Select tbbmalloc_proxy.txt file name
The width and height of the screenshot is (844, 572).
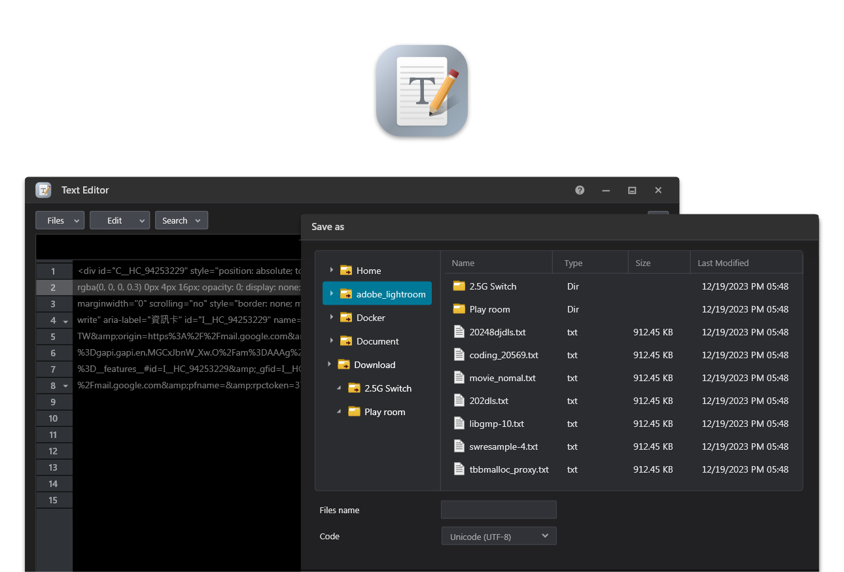(509, 469)
